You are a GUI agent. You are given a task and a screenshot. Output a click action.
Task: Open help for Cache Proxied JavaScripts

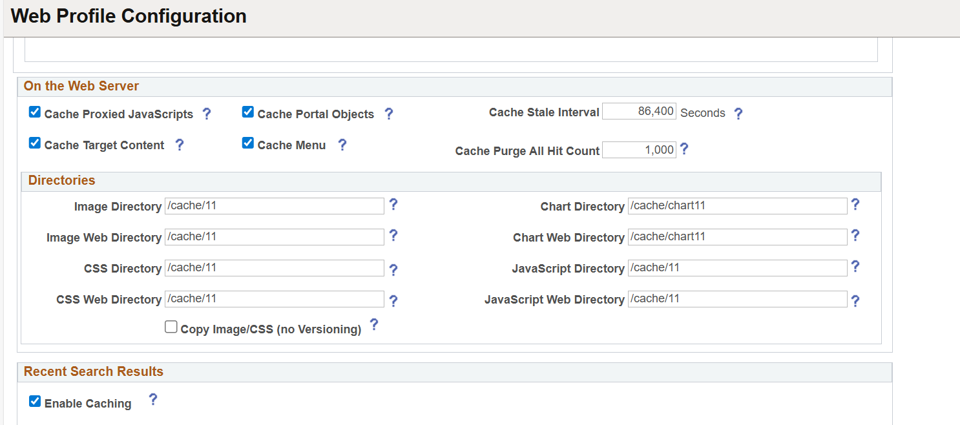click(x=207, y=114)
